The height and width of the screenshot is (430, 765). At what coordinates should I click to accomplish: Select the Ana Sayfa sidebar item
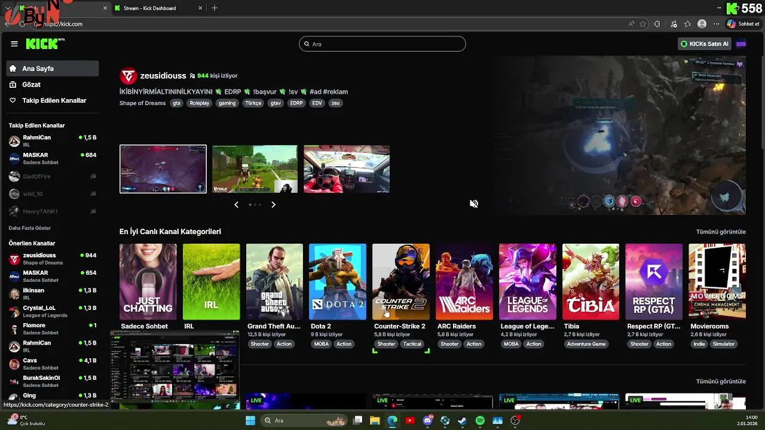point(53,69)
